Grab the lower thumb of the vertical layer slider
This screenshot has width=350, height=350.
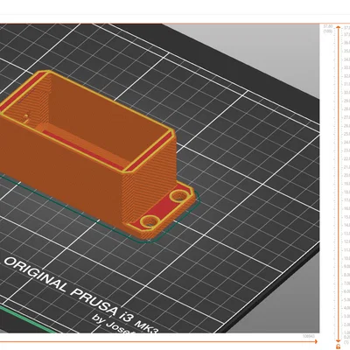click(338, 340)
